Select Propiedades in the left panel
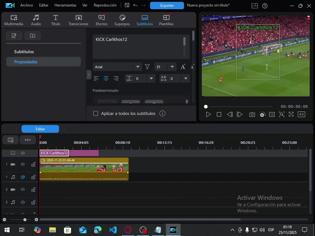Image resolution: width=315 pixels, height=236 pixels. (43, 62)
